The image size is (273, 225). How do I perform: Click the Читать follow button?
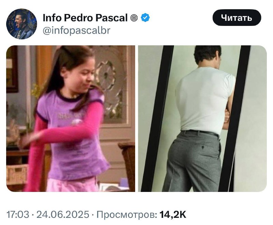(x=237, y=18)
